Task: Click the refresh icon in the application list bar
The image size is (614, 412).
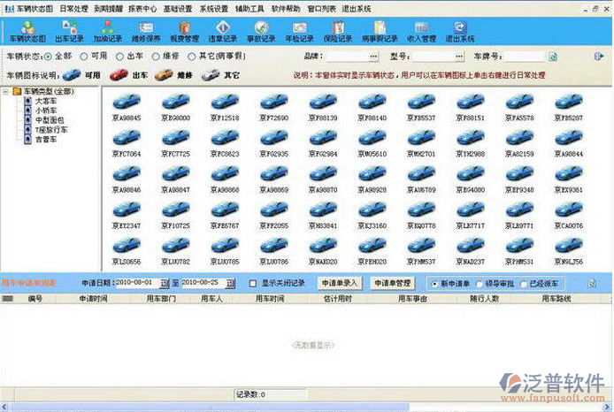Action: tap(592, 283)
